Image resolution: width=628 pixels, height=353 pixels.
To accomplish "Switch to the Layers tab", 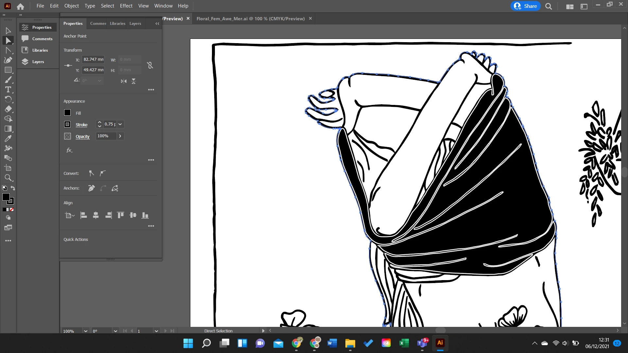I will tap(135, 24).
